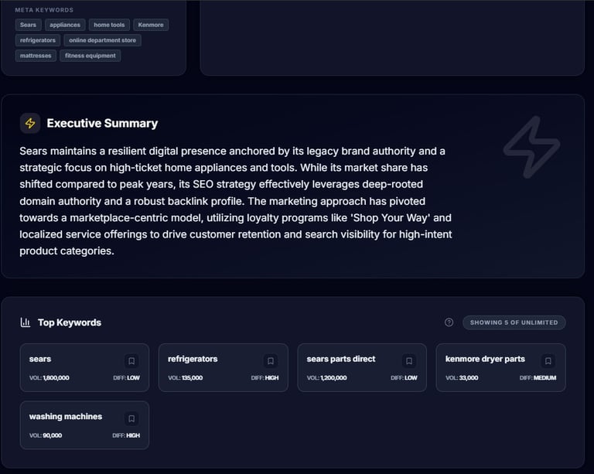Click the Top Keywords bar chart icon
594x474 pixels.
(x=26, y=322)
